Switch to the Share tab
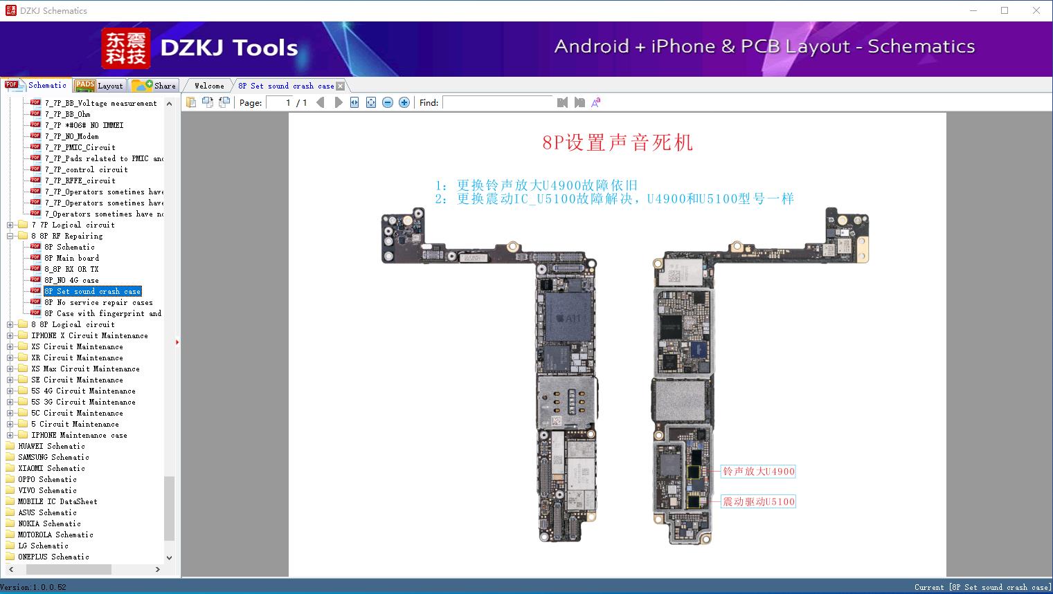The height and width of the screenshot is (594, 1053). (x=154, y=86)
